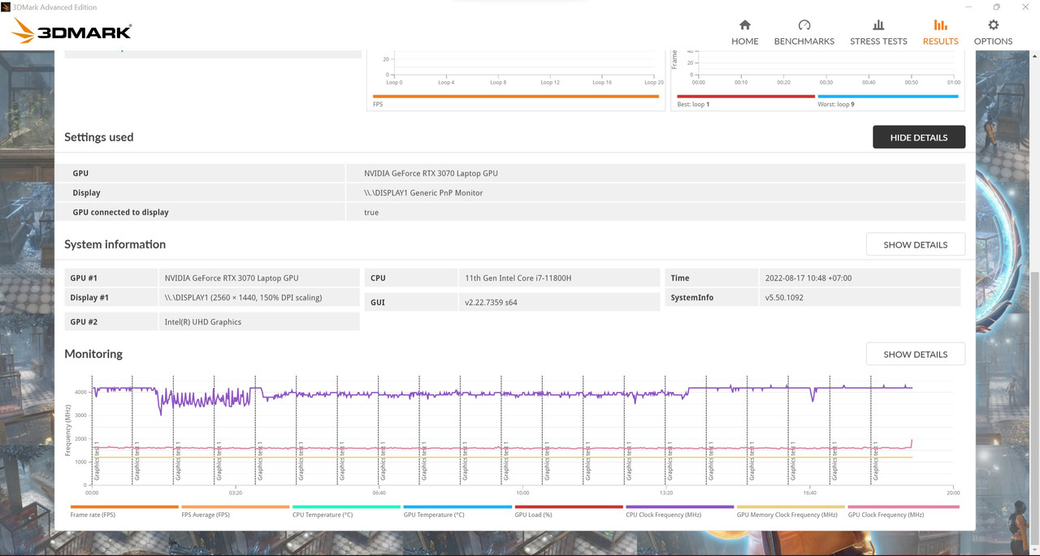The image size is (1040, 556).
Task: Click the Frequency (MHz) axis label
Action: (x=68, y=432)
